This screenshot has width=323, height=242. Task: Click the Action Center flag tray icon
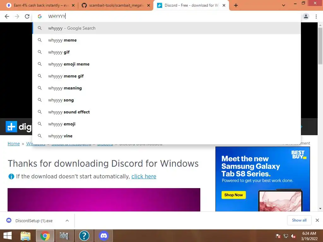(278, 236)
